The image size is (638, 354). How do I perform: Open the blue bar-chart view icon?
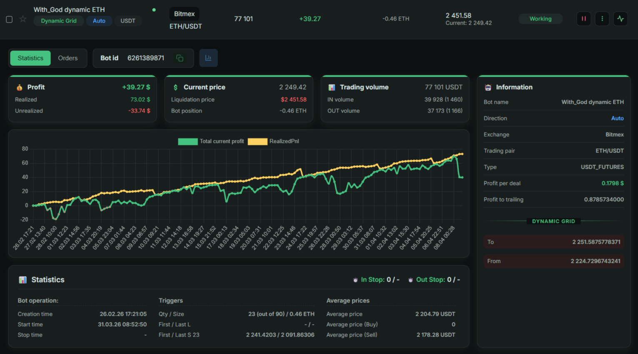point(208,58)
